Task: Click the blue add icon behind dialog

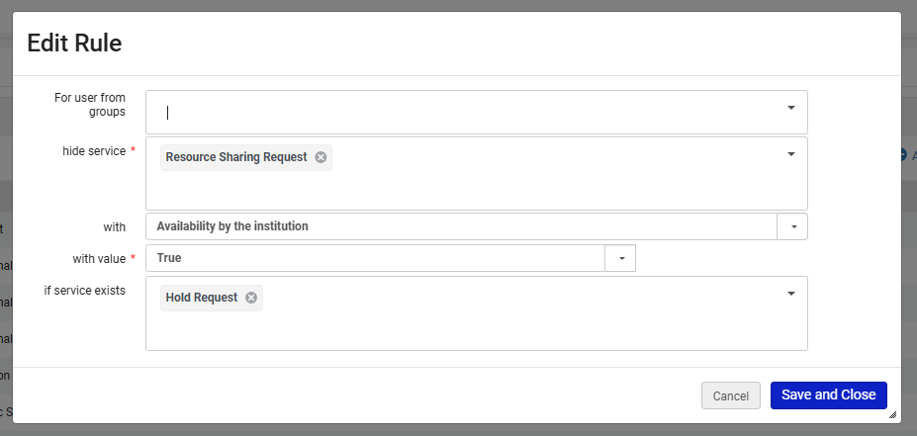Action: point(904,155)
